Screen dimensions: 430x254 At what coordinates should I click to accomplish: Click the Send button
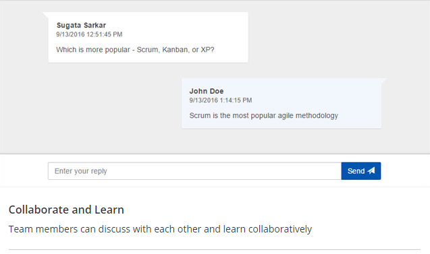[361, 171]
